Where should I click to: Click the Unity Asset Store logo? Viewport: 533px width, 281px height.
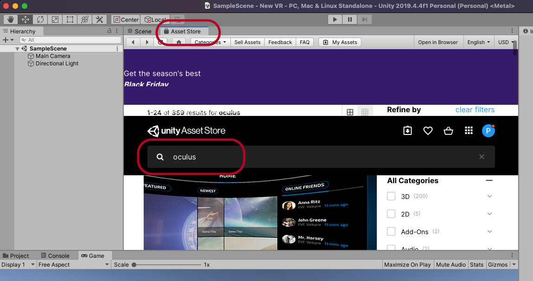click(186, 131)
